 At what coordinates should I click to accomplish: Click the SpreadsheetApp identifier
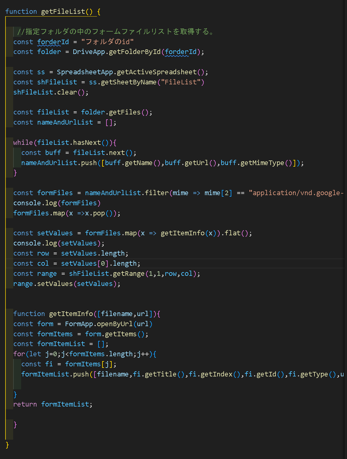(x=85, y=72)
